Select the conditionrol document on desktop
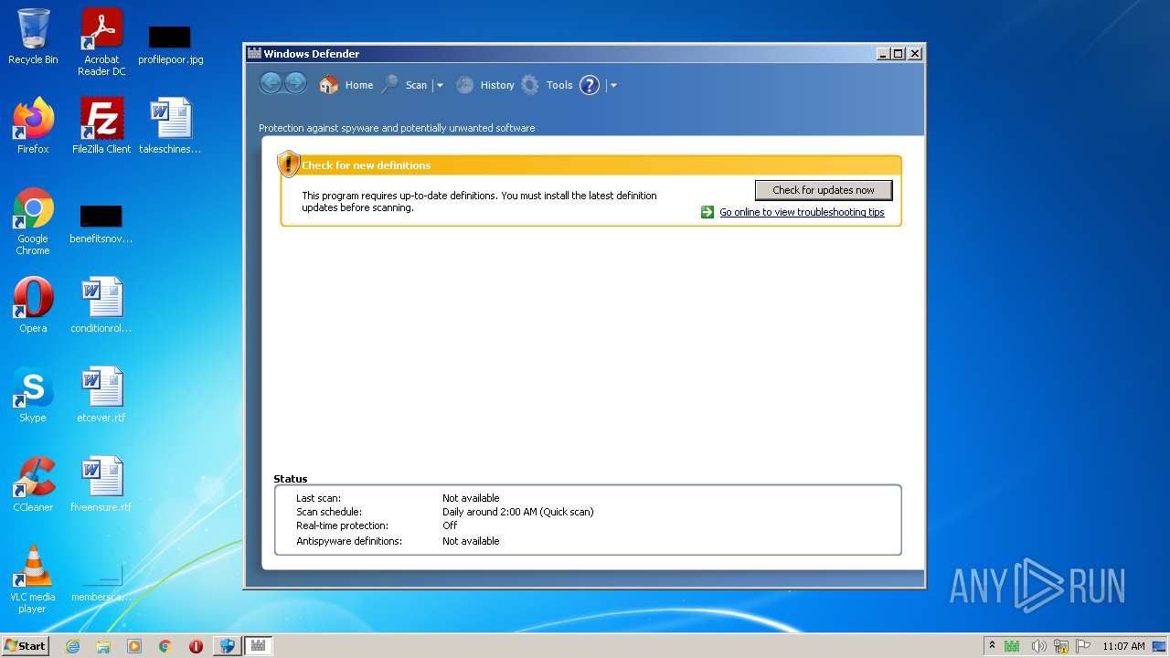This screenshot has height=658, width=1170. (x=101, y=304)
